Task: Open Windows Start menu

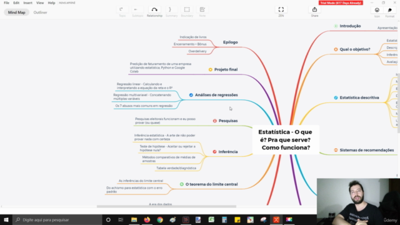Action: [6, 219]
